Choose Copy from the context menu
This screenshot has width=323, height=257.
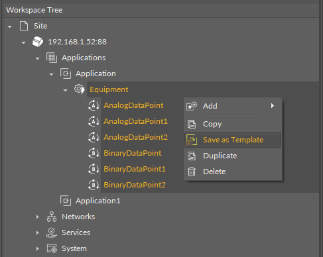tap(233, 124)
